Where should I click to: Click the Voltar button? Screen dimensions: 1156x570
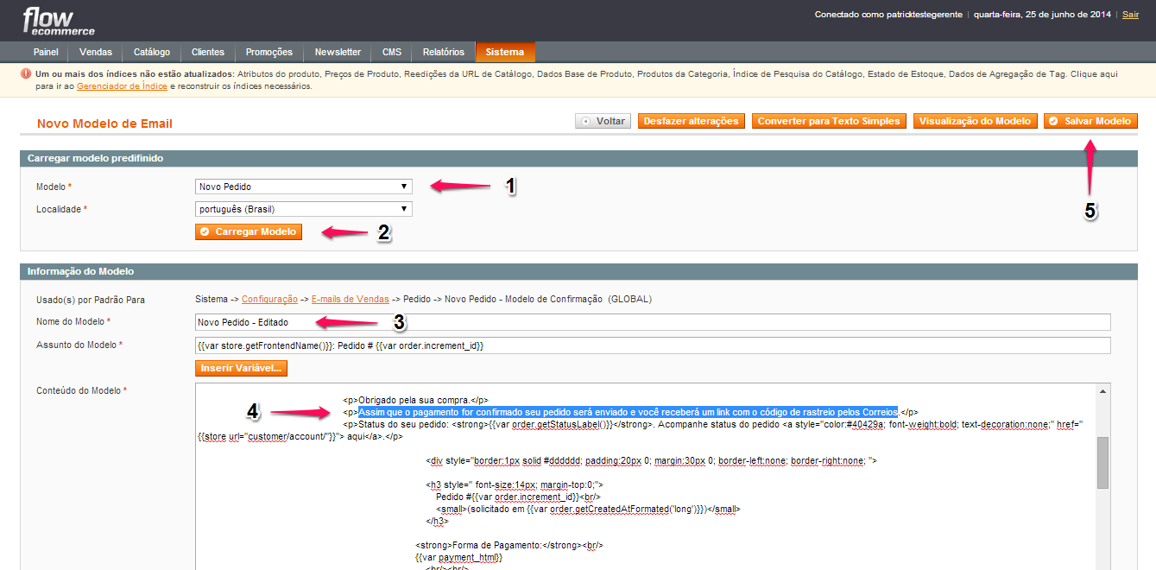coord(603,121)
